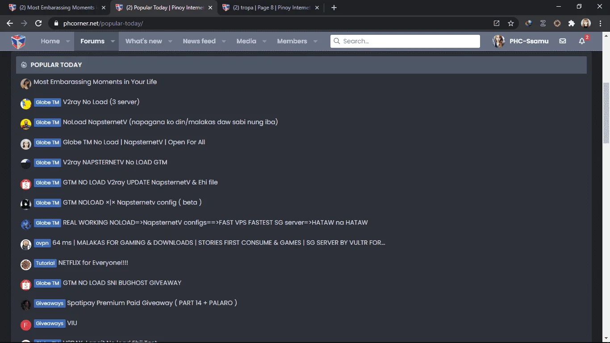610x343 pixels.
Task: Open 64 ms MALAKAS FOR GAMING thread
Action: tap(219, 243)
